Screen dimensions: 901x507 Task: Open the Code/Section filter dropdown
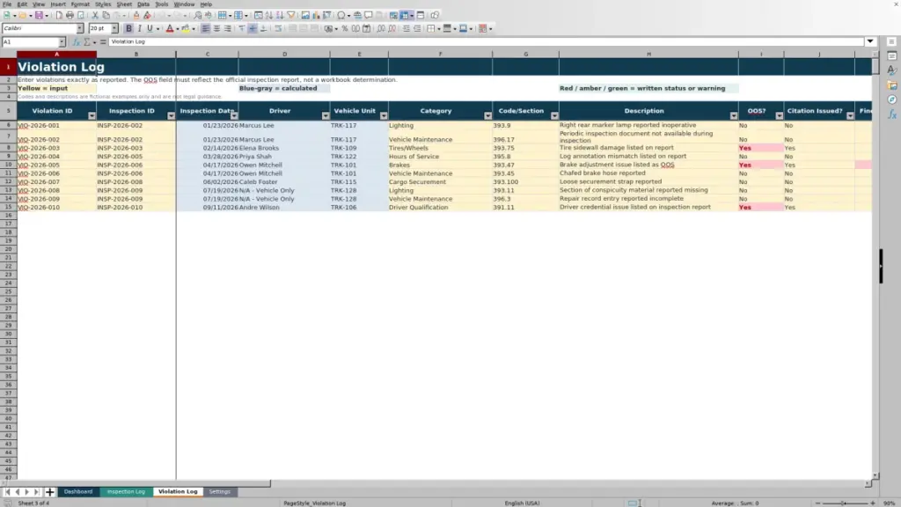coord(554,116)
